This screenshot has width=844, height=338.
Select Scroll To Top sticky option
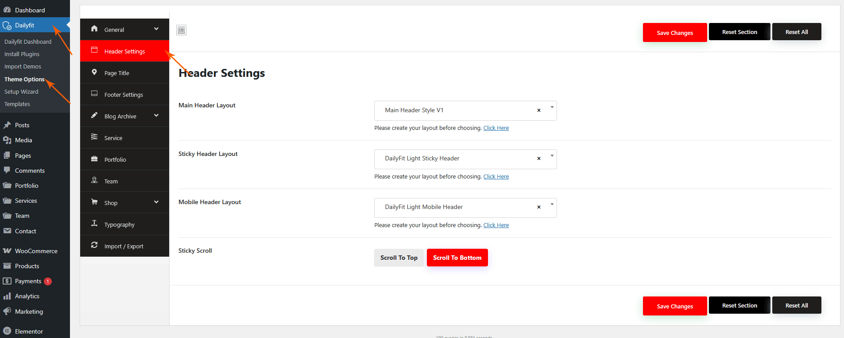tap(399, 258)
